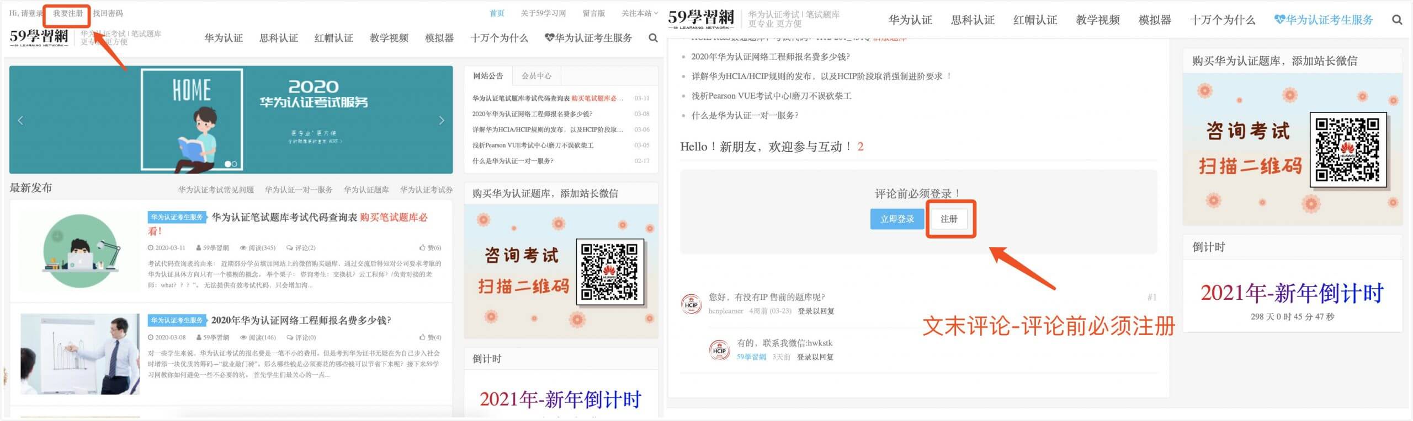Click the 找回密码 link
Screen dimensions: 1413x421
tap(108, 13)
